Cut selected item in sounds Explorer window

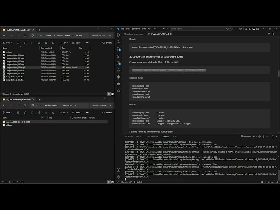point(18,43)
